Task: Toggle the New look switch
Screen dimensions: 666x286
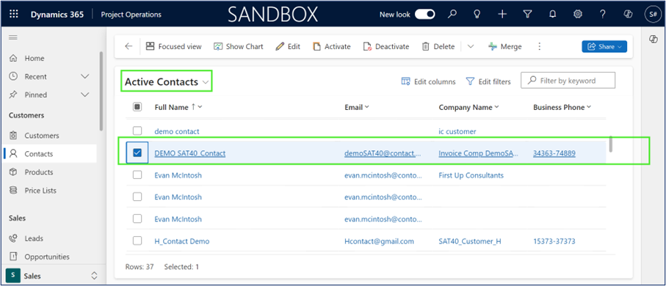Action: pyautogui.click(x=424, y=15)
